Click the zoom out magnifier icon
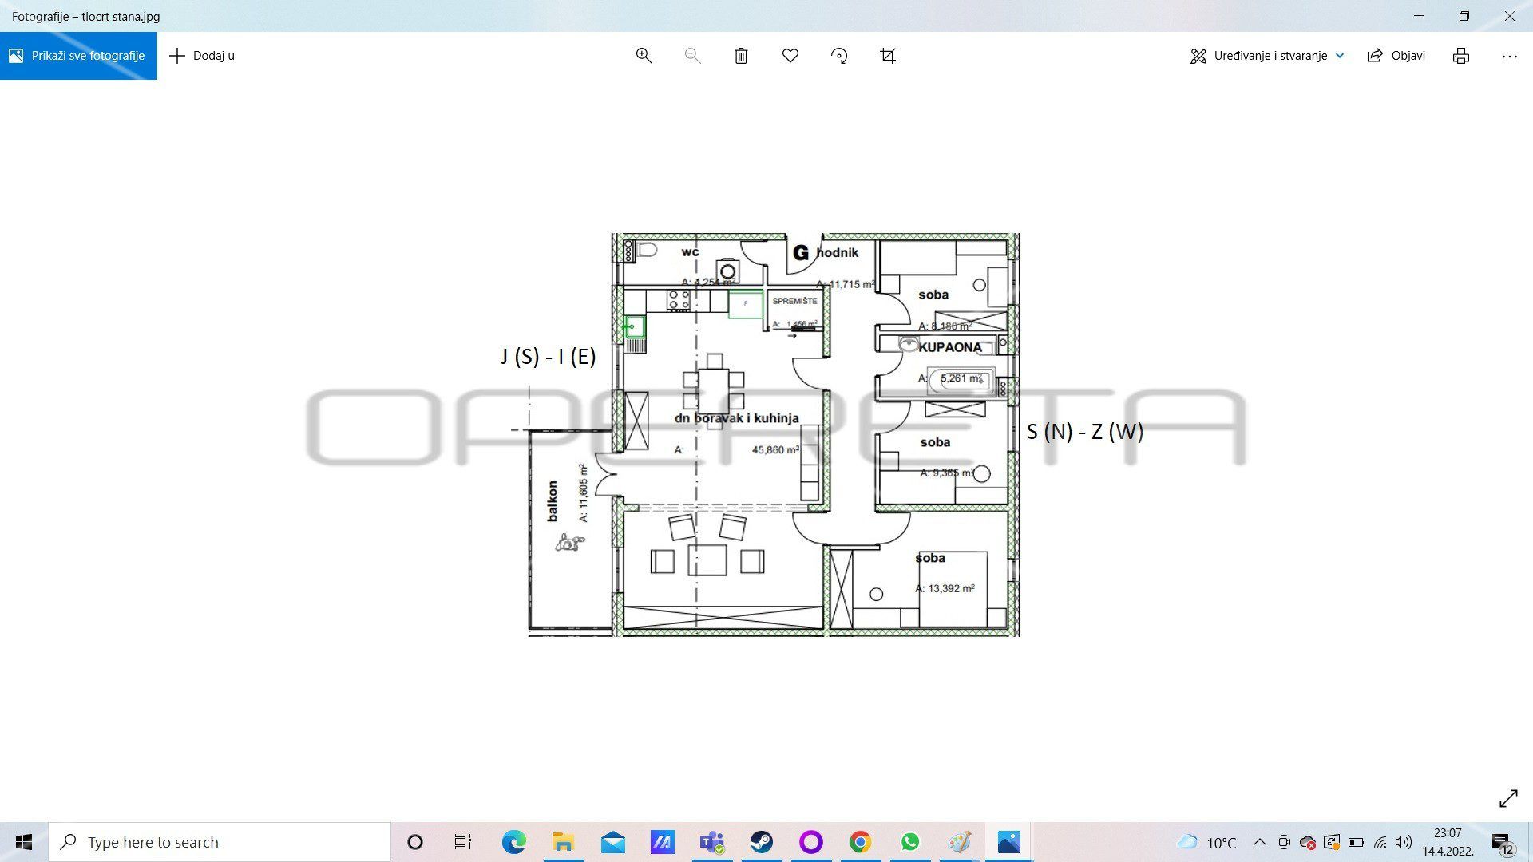The height and width of the screenshot is (862, 1533). [691, 55]
